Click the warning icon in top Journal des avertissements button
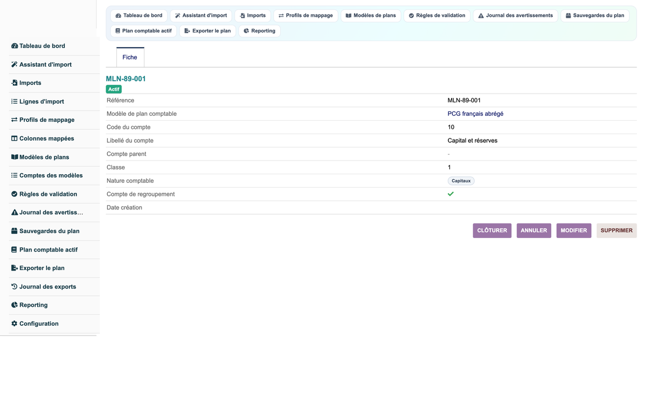The width and height of the screenshot is (649, 402). (x=481, y=16)
